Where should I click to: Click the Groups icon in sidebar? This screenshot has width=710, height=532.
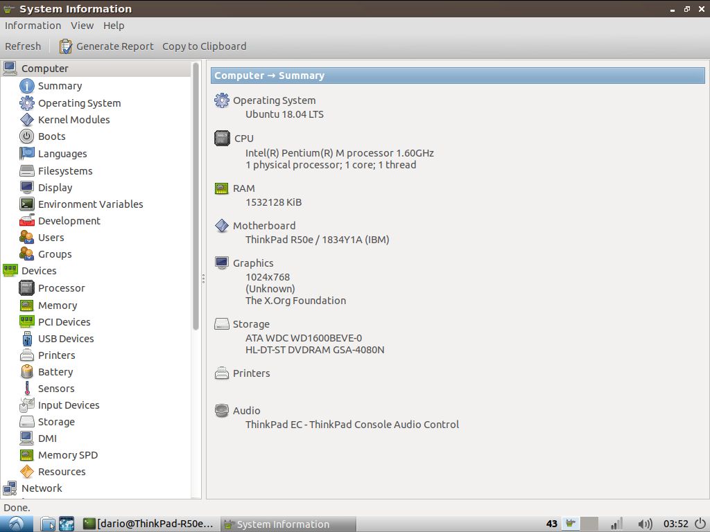27,254
